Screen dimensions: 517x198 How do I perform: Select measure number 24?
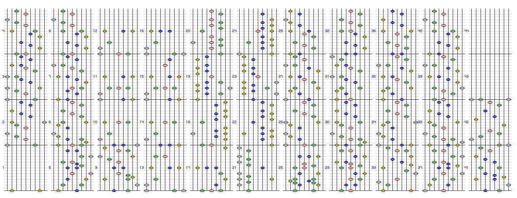pyautogui.click(x=234, y=31)
